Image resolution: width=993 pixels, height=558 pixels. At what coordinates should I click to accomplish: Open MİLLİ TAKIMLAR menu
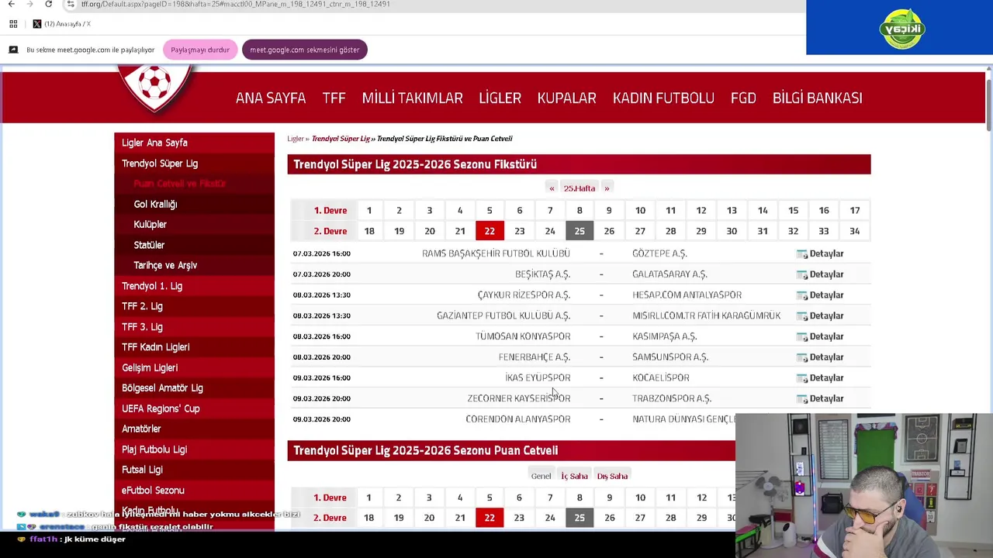(x=412, y=98)
